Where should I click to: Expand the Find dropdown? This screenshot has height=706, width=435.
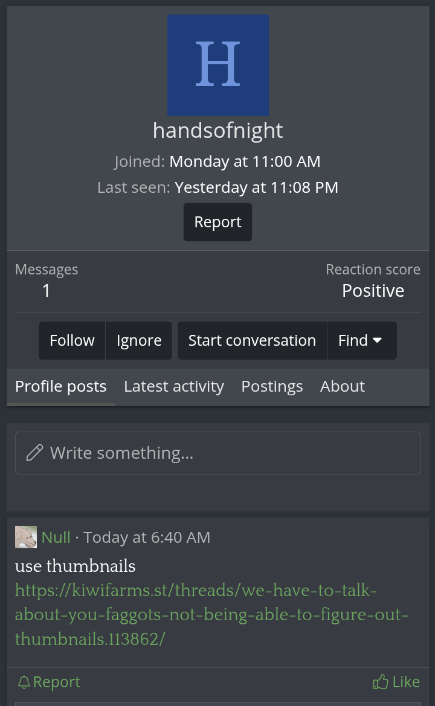point(361,341)
